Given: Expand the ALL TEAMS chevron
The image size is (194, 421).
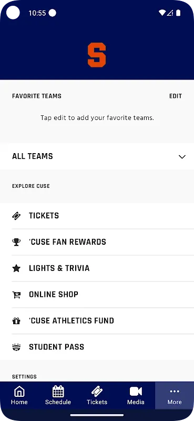Looking at the screenshot, I should 182,156.
